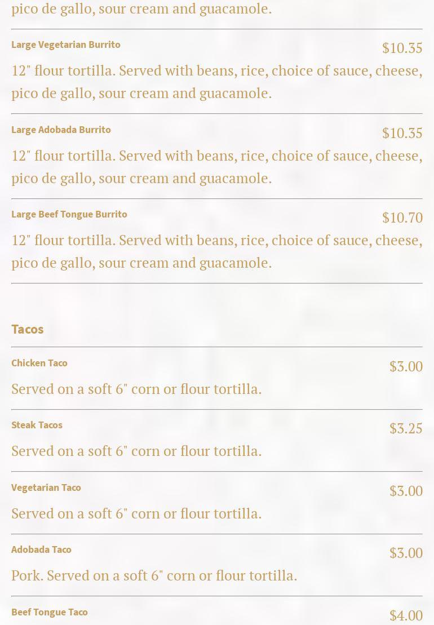Select the Beef Tongue Taco item
Viewport: 434px width, 625px height.
[50, 612]
